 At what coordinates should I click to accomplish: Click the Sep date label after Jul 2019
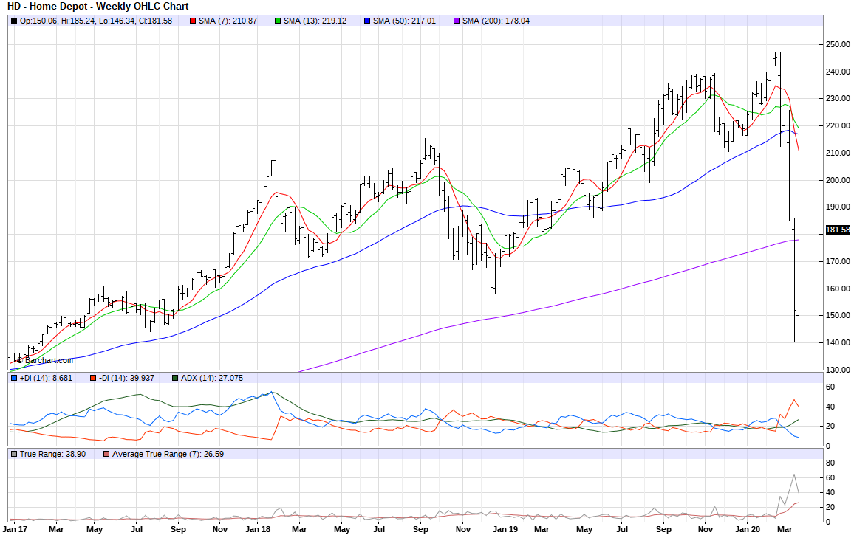[x=663, y=529]
